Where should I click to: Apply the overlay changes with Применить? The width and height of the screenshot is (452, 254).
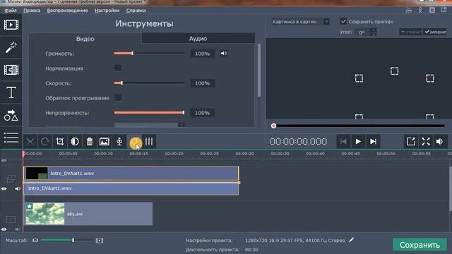point(435,32)
